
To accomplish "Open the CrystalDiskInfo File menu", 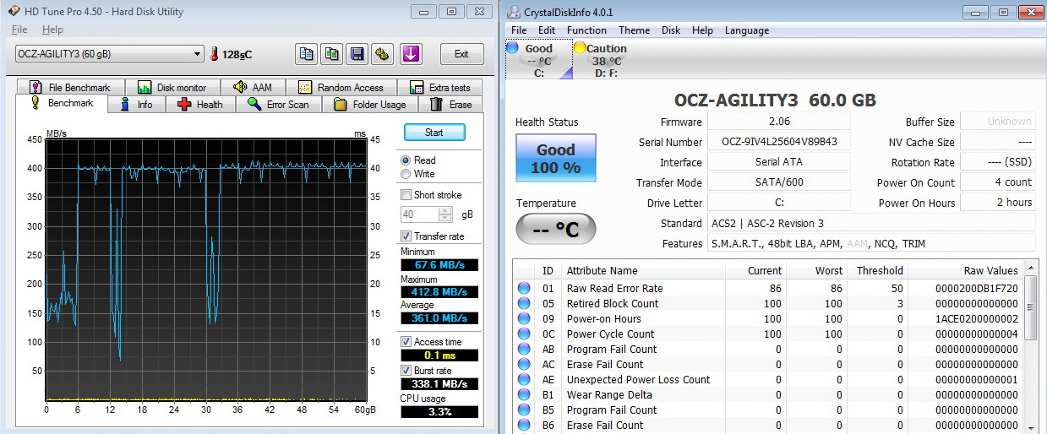I will tap(518, 30).
